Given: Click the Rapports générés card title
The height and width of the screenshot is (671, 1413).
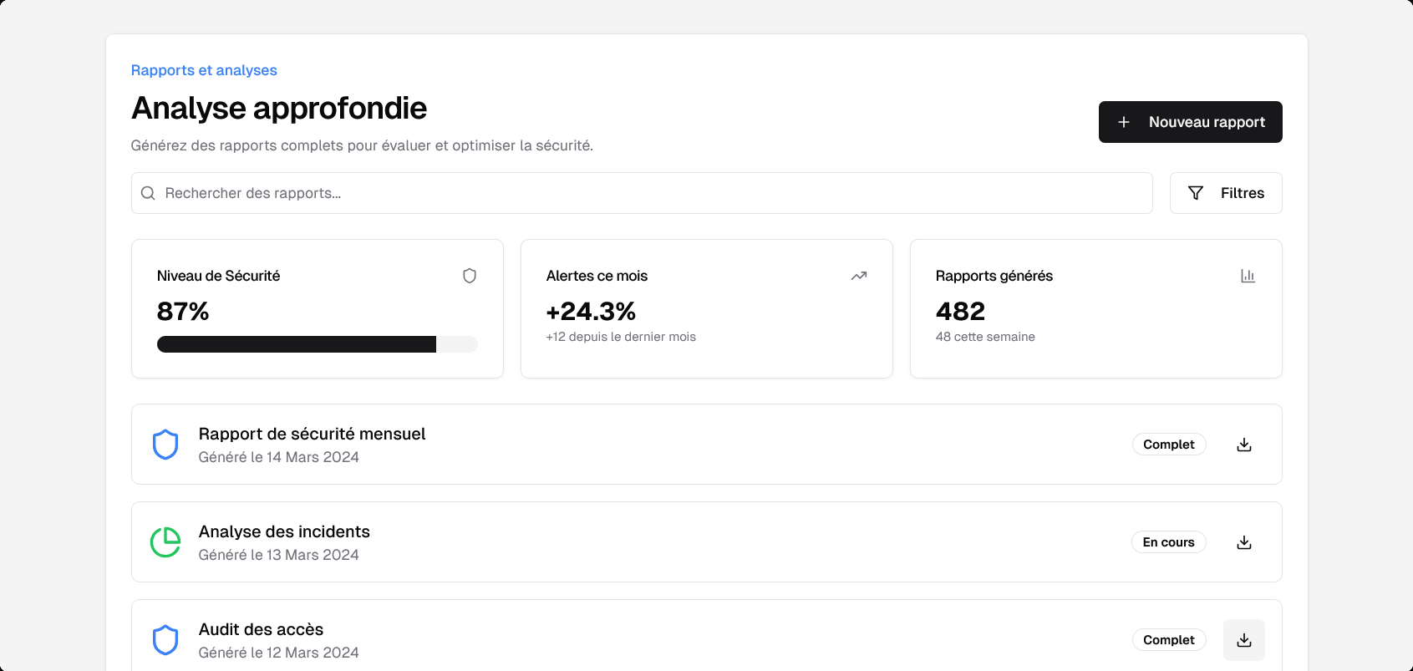Looking at the screenshot, I should coord(994,276).
